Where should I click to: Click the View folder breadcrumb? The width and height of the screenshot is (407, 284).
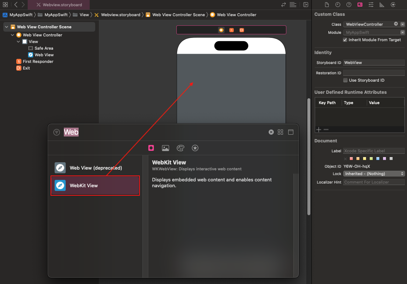(x=81, y=15)
